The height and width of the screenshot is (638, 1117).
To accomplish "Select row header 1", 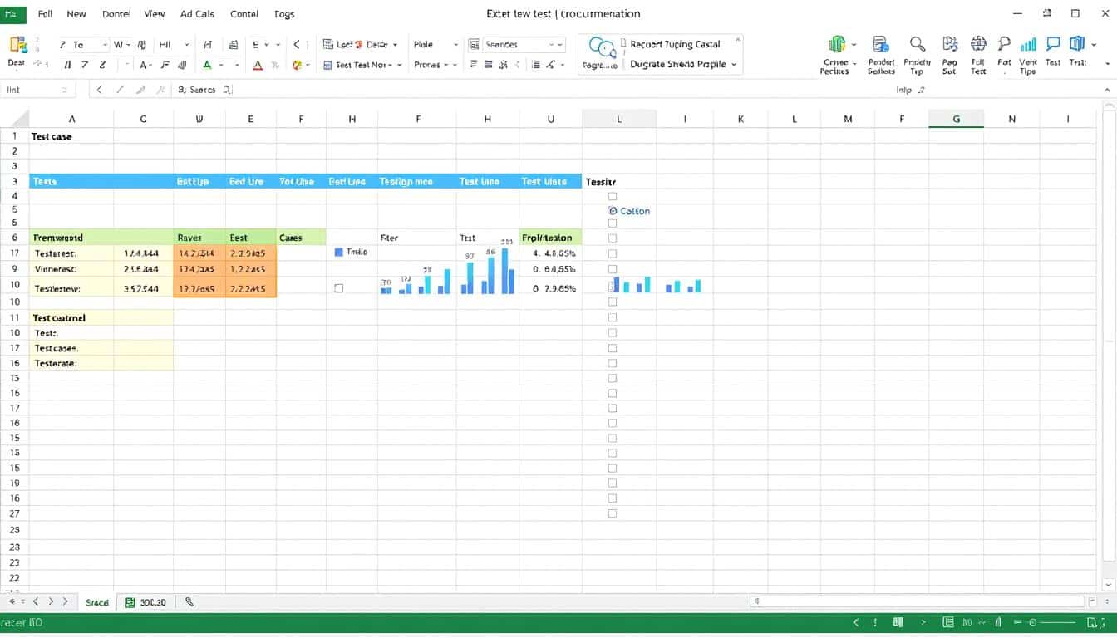I will tap(14, 136).
